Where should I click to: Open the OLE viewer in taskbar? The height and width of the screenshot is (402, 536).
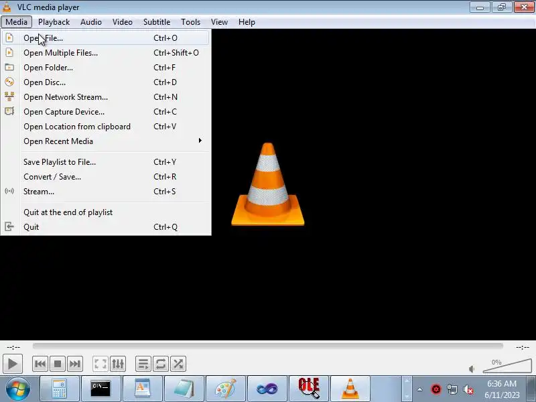click(309, 389)
